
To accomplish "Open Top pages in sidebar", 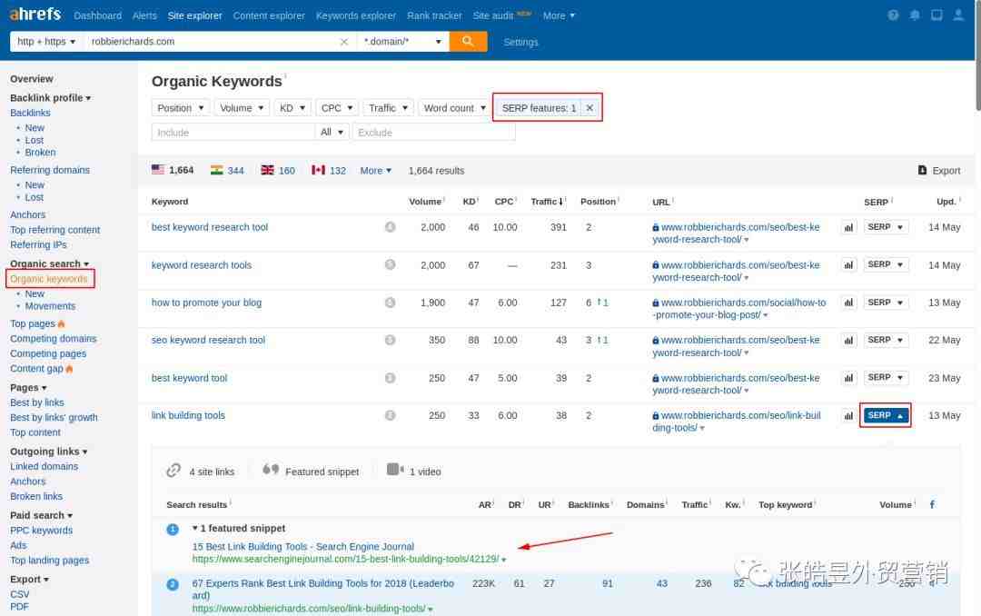I will point(33,323).
